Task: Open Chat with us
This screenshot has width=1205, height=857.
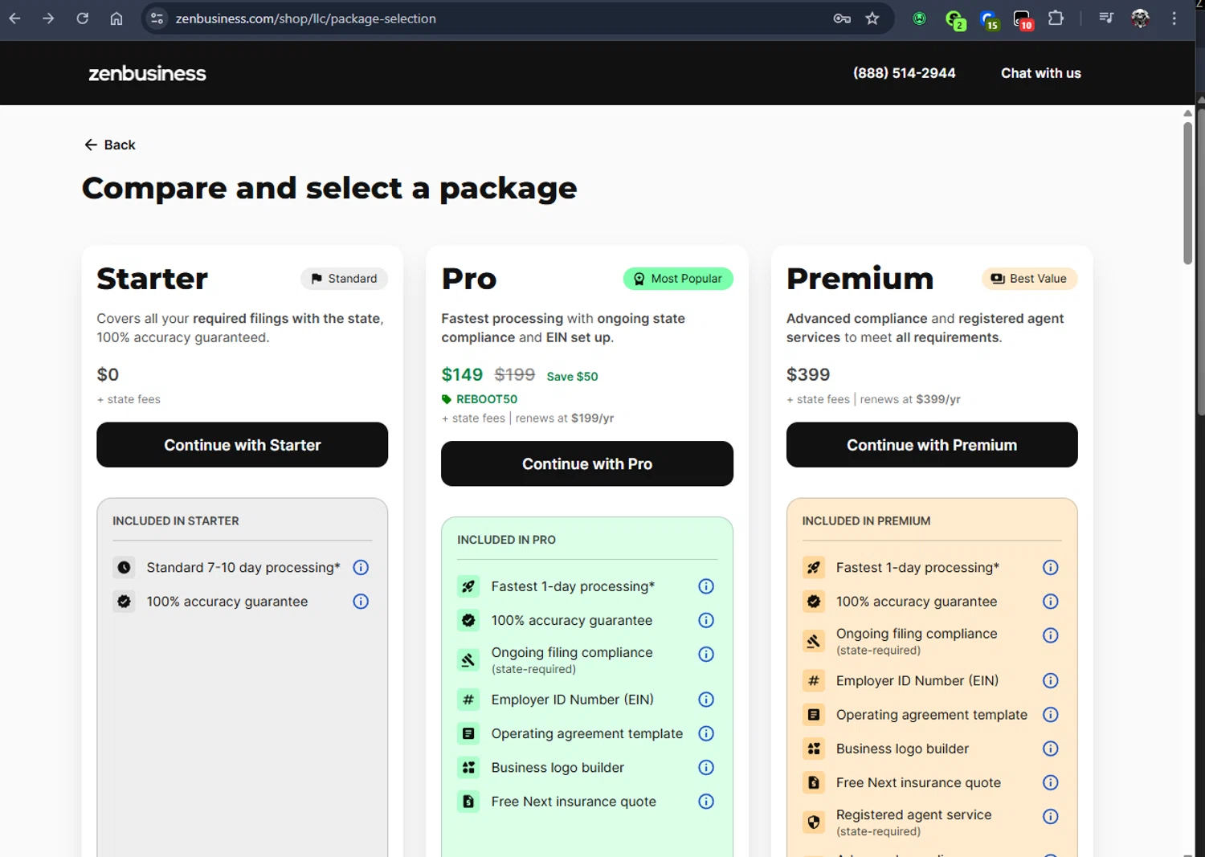Action: (1041, 73)
